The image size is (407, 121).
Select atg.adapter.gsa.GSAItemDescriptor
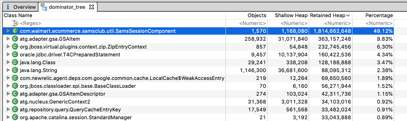coord(63,94)
